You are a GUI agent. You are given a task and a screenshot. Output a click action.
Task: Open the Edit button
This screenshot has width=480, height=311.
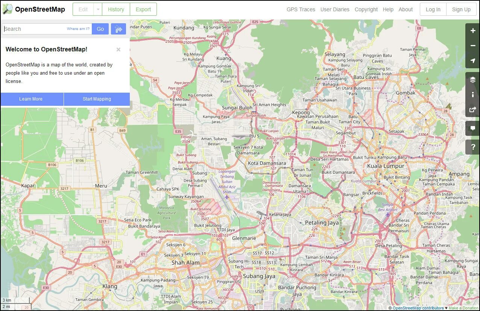coord(83,9)
